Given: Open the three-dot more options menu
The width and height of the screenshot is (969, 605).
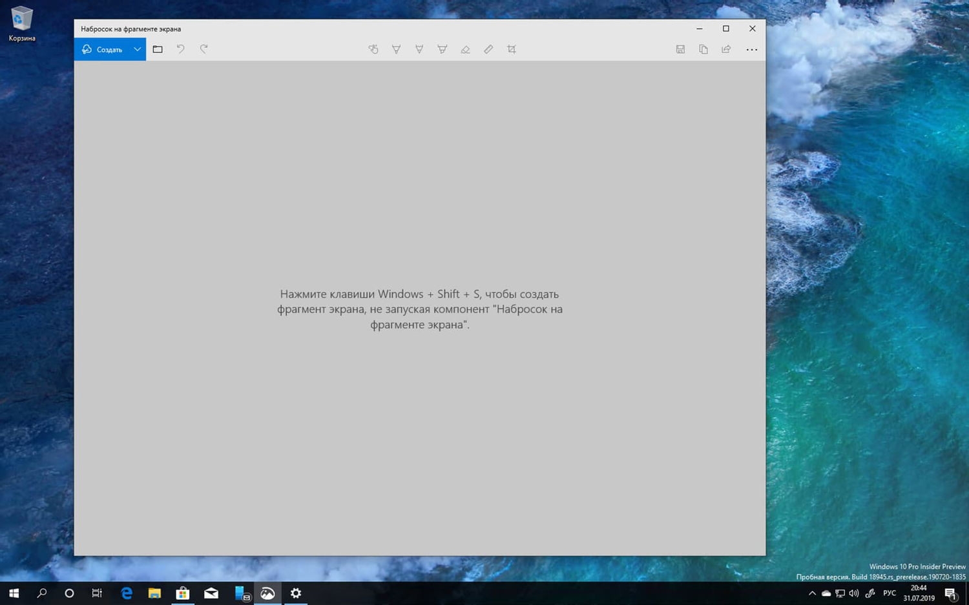Looking at the screenshot, I should tap(751, 49).
